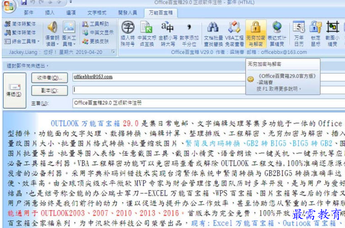Click 简体转繁体 conversion tool
The height and width of the screenshot is (228, 345).
coord(20,24)
